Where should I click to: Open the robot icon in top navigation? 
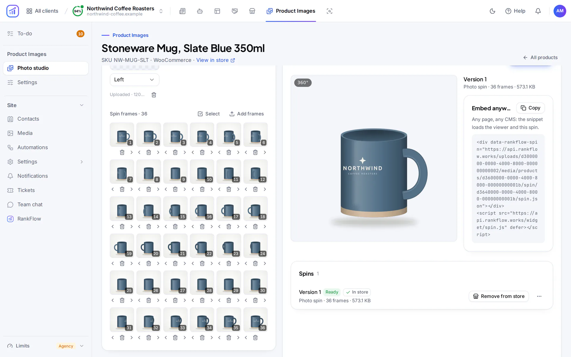tap(200, 11)
